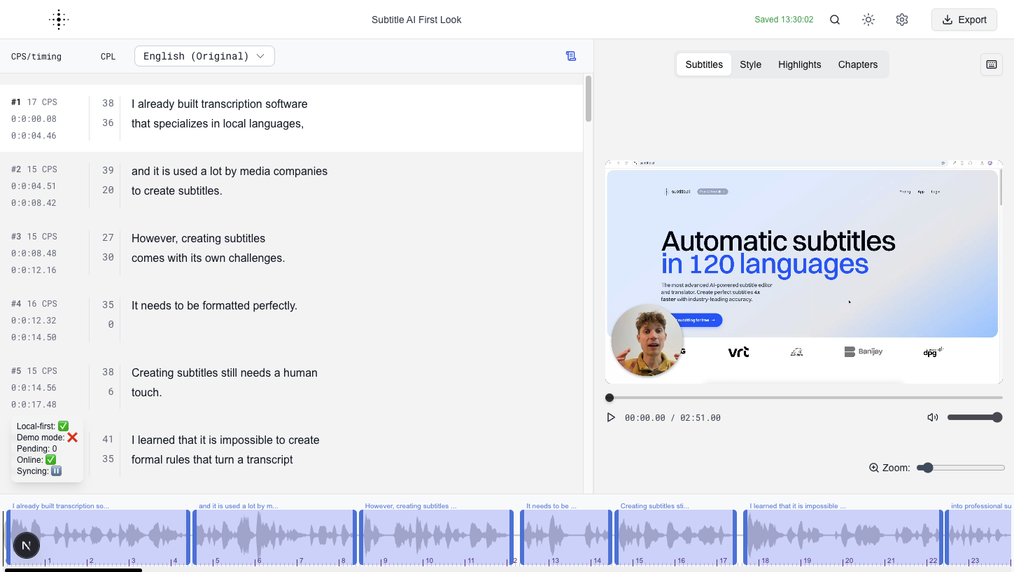Click the magnifier Zoom icon near the slider

point(873,467)
